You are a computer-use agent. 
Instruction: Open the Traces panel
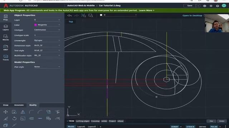[6, 58]
